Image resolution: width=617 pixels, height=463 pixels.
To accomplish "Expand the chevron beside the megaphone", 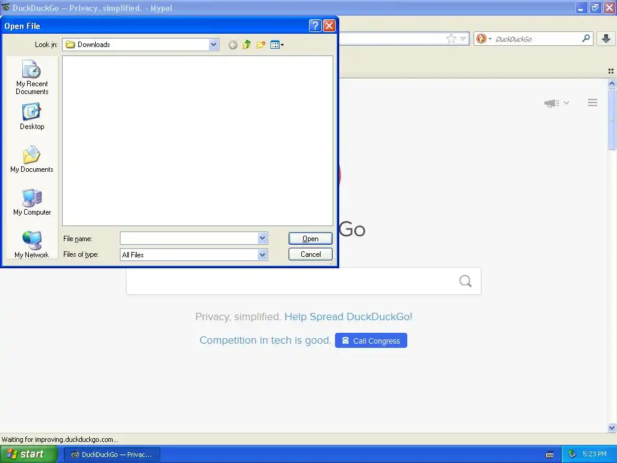I will pyautogui.click(x=566, y=102).
